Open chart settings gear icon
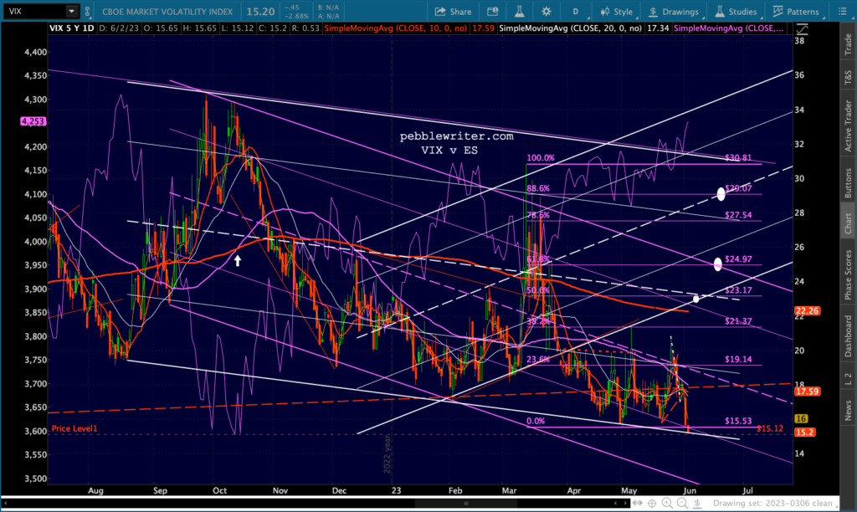 click(546, 12)
